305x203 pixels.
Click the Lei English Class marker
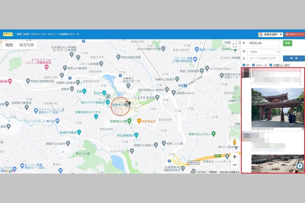click(x=207, y=68)
